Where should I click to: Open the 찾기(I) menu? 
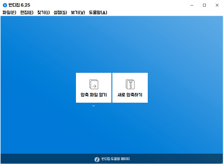(44, 12)
